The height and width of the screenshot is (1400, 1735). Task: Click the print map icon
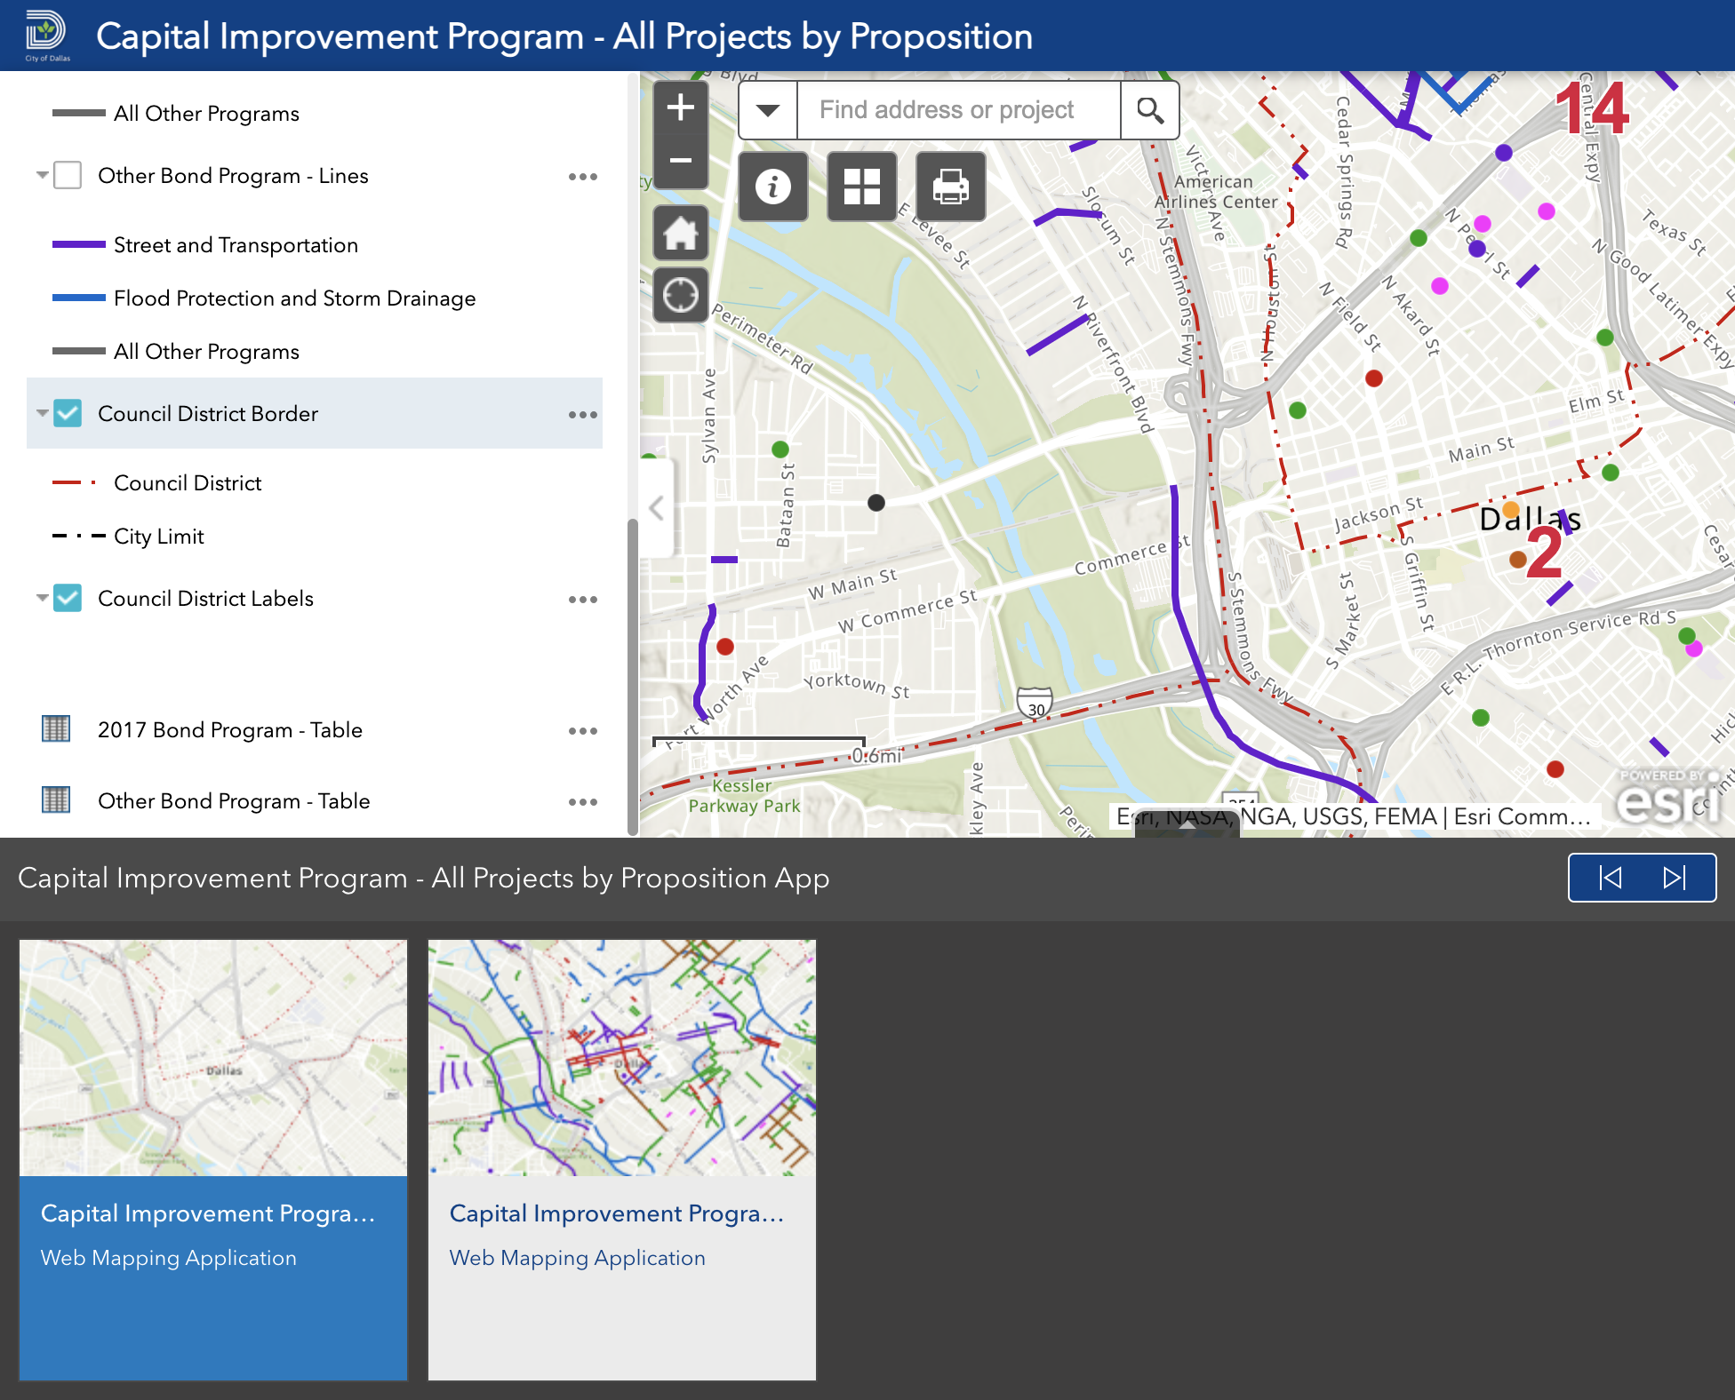951,187
